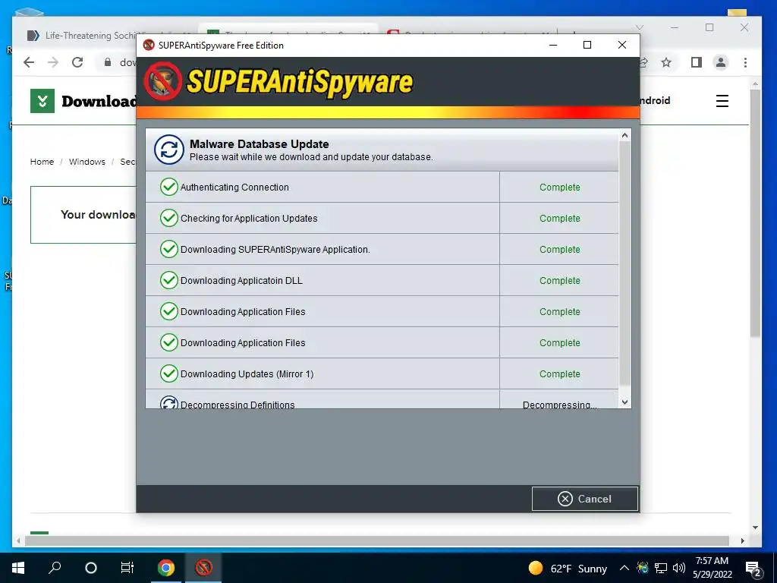
Task: Click the update list scroll up arrow
Action: 625,135
